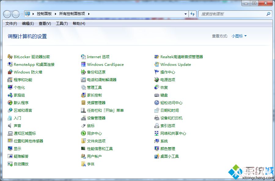
Task: Open the 查看(V) menu
Action: (x=44, y=24)
